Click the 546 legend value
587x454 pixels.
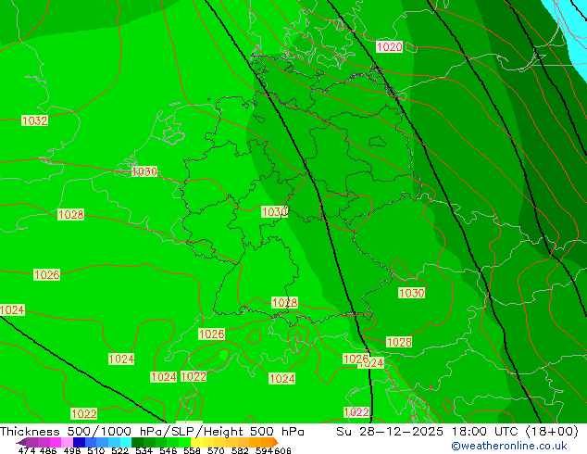(x=169, y=450)
